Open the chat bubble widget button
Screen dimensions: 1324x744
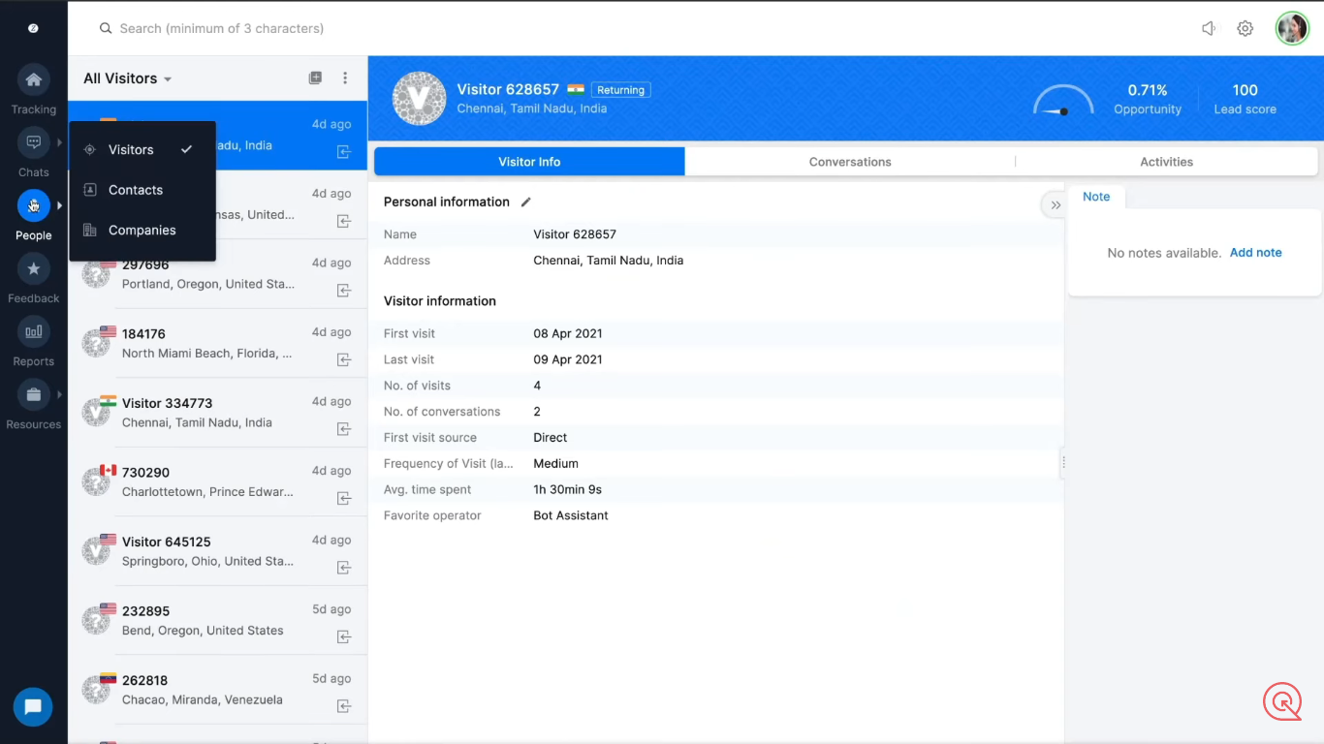coord(33,706)
